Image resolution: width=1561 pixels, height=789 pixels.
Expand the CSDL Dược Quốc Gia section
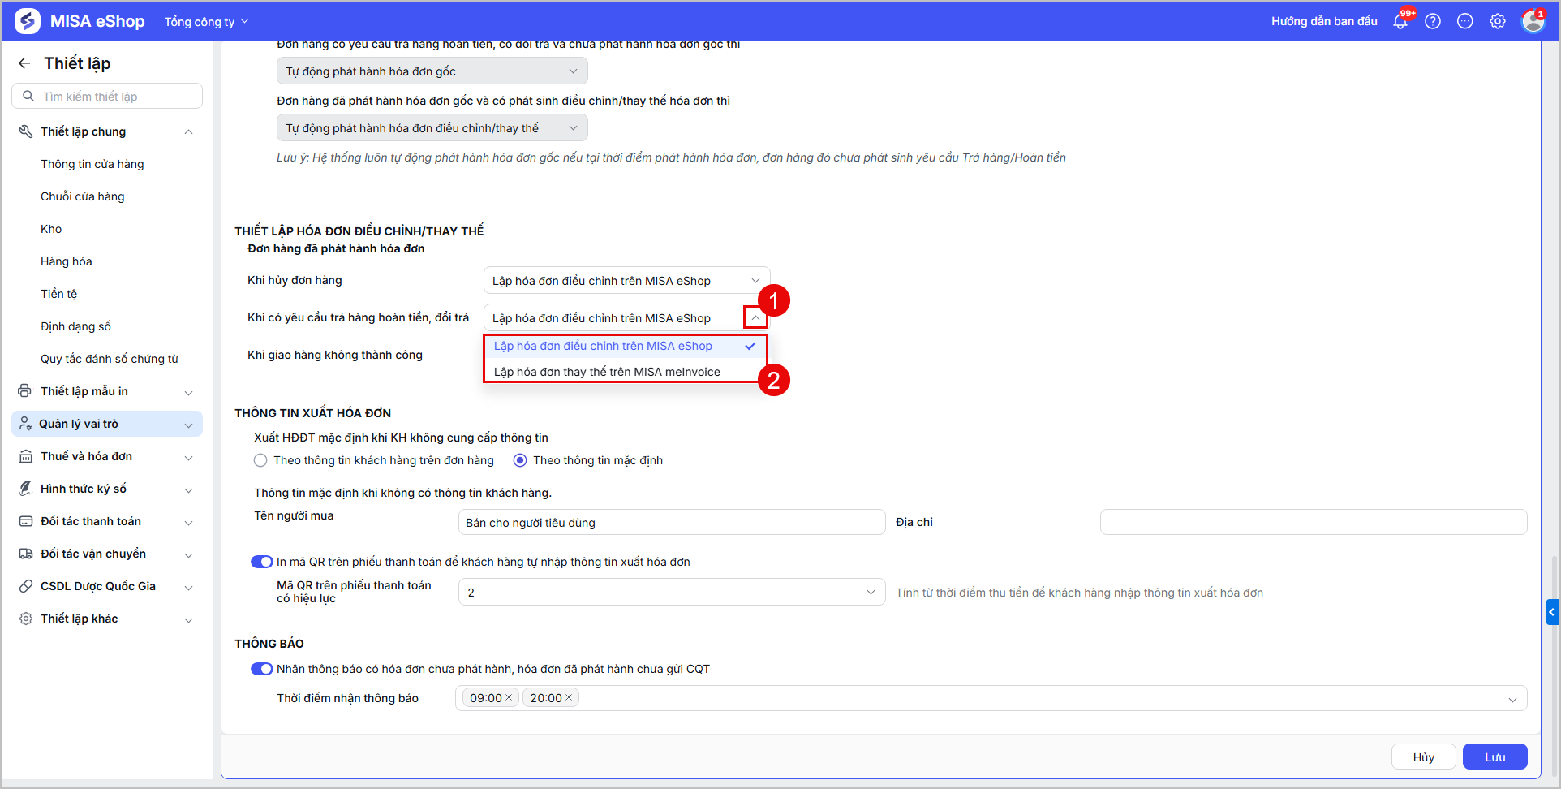pos(188,587)
